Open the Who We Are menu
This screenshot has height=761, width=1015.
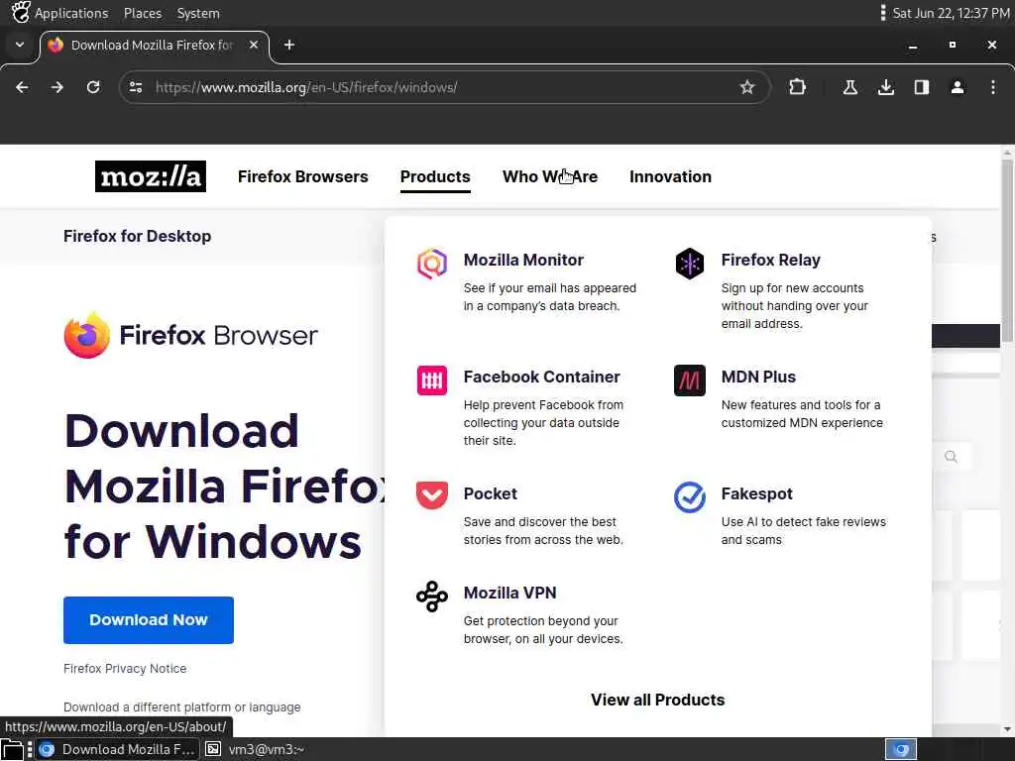click(x=550, y=176)
